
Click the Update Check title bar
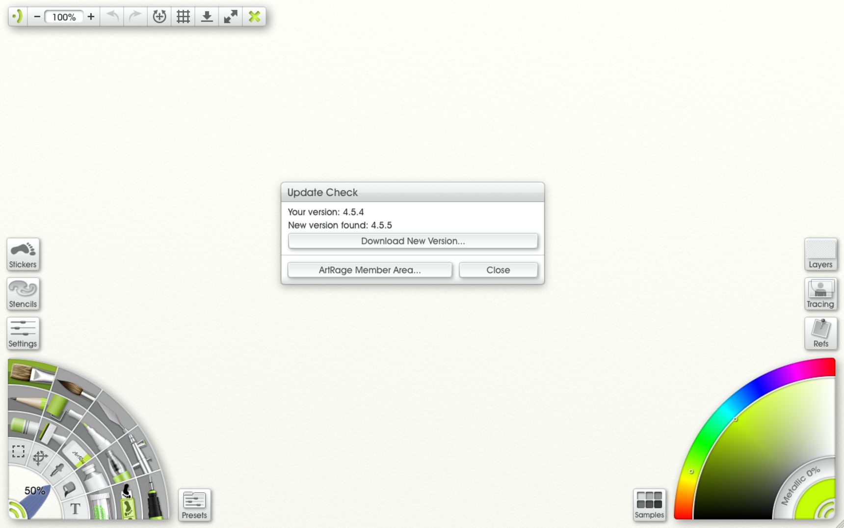[413, 193]
